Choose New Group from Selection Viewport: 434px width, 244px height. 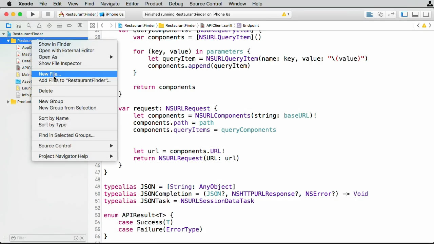point(74,108)
